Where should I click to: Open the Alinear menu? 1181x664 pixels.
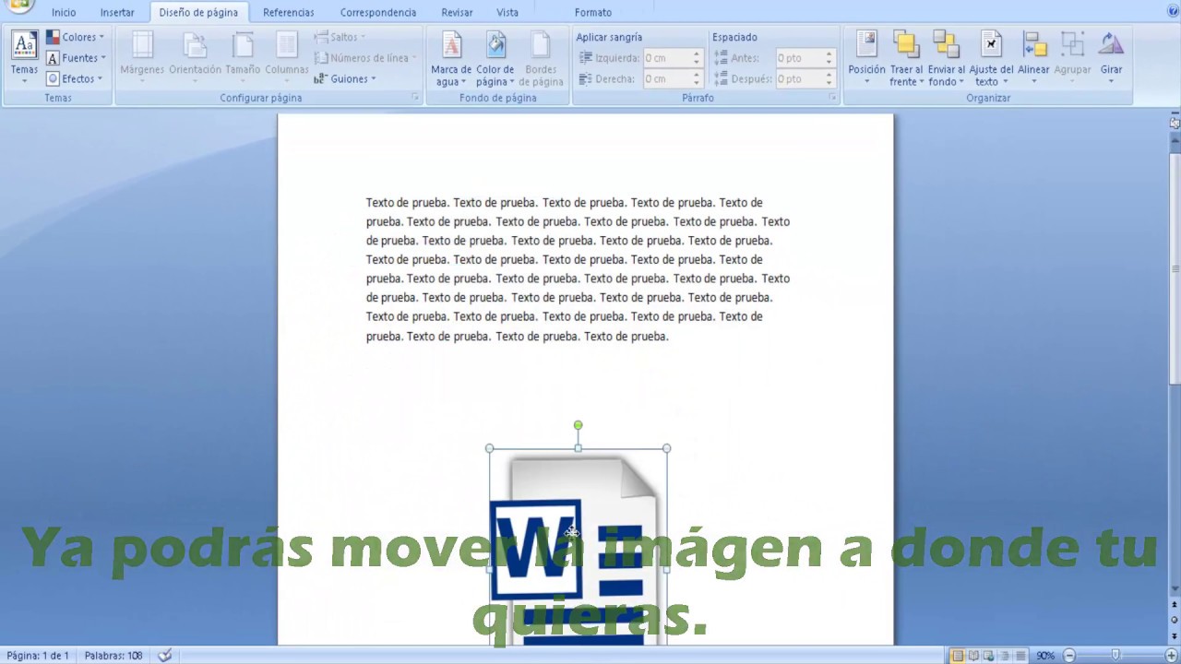tap(1033, 57)
